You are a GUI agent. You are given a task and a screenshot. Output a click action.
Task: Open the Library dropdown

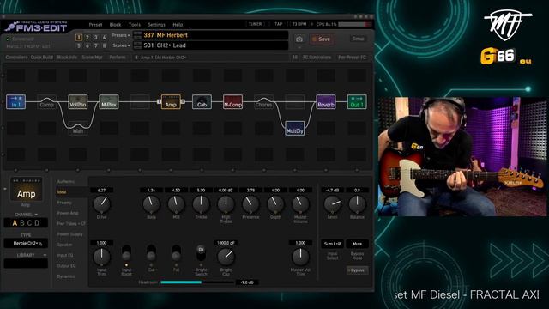click(x=45, y=255)
